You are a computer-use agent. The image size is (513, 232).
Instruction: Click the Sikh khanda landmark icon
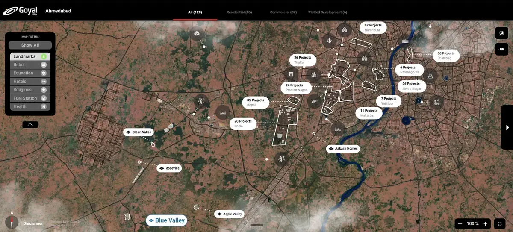click(x=328, y=40)
